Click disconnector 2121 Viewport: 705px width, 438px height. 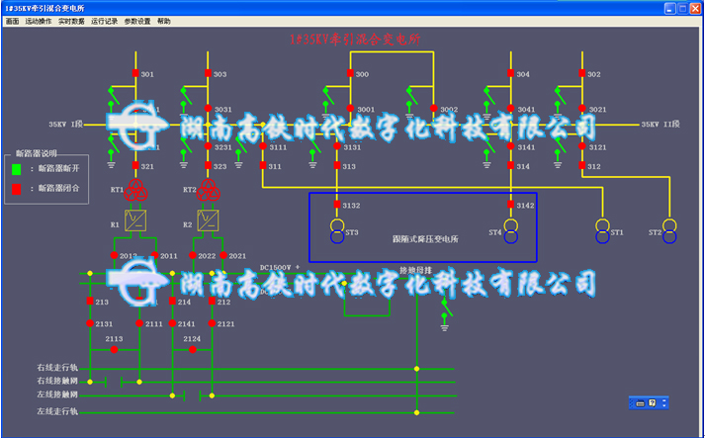pyautogui.click(x=212, y=323)
